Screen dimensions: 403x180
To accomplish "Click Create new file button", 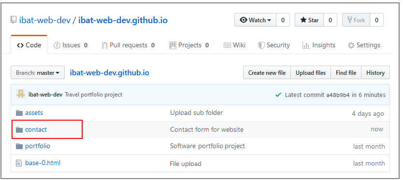I will pos(267,73).
